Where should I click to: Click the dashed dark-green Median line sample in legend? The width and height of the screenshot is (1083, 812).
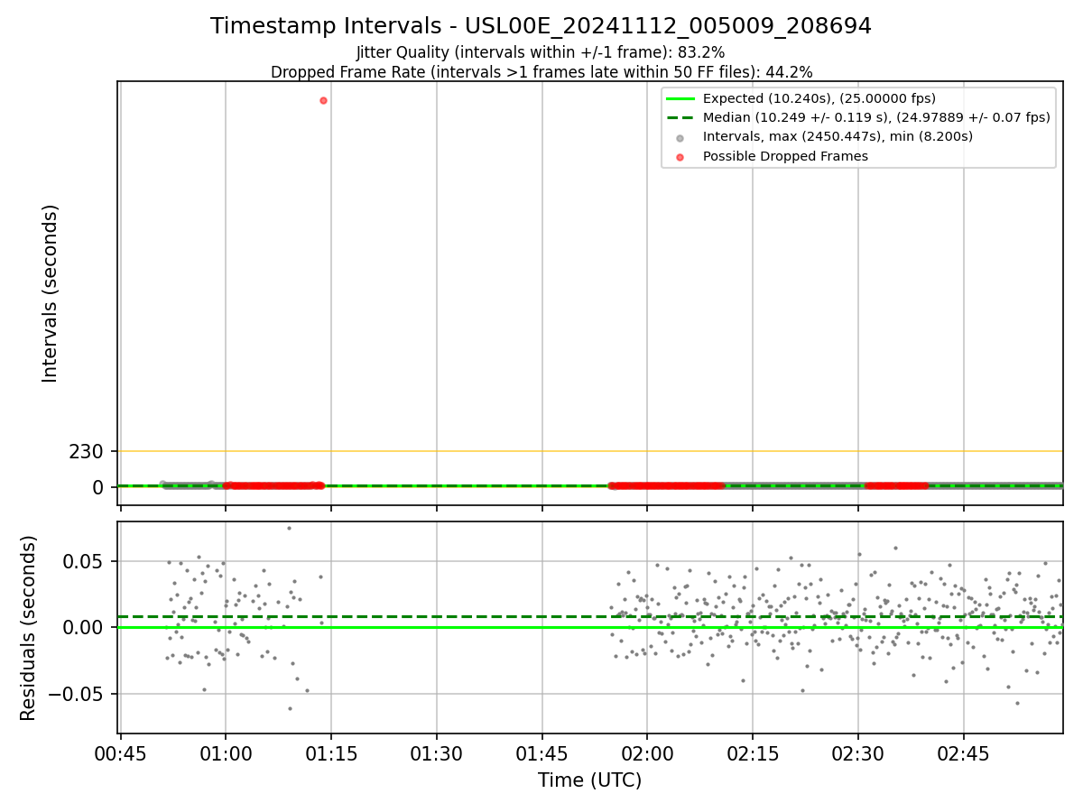(x=680, y=117)
